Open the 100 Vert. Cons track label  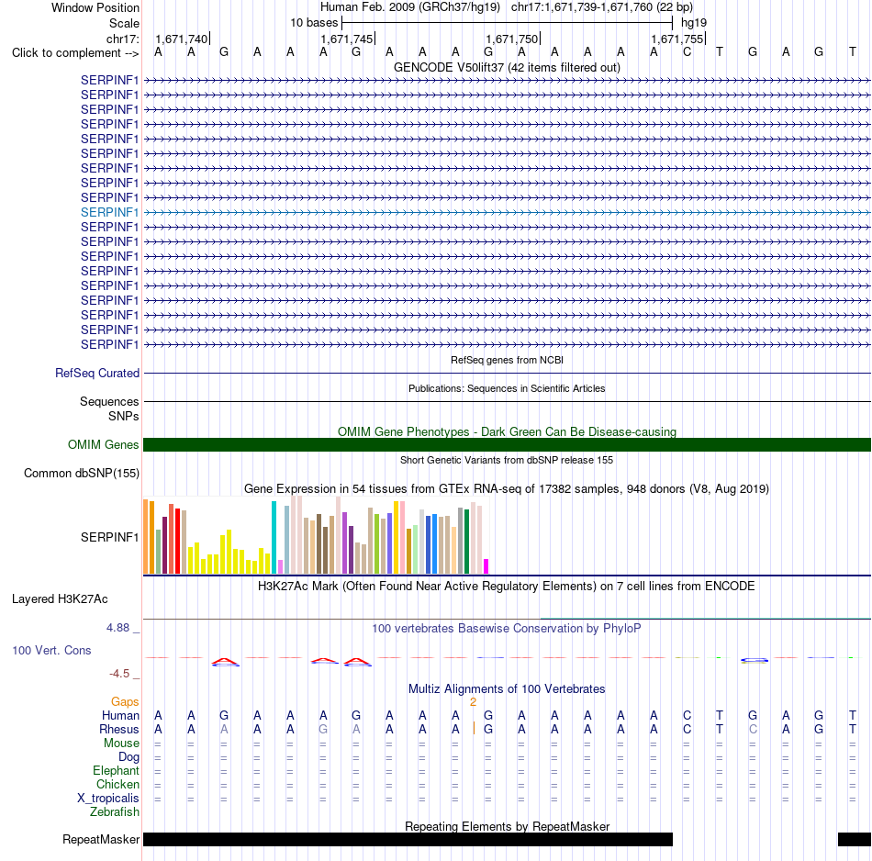click(x=51, y=650)
